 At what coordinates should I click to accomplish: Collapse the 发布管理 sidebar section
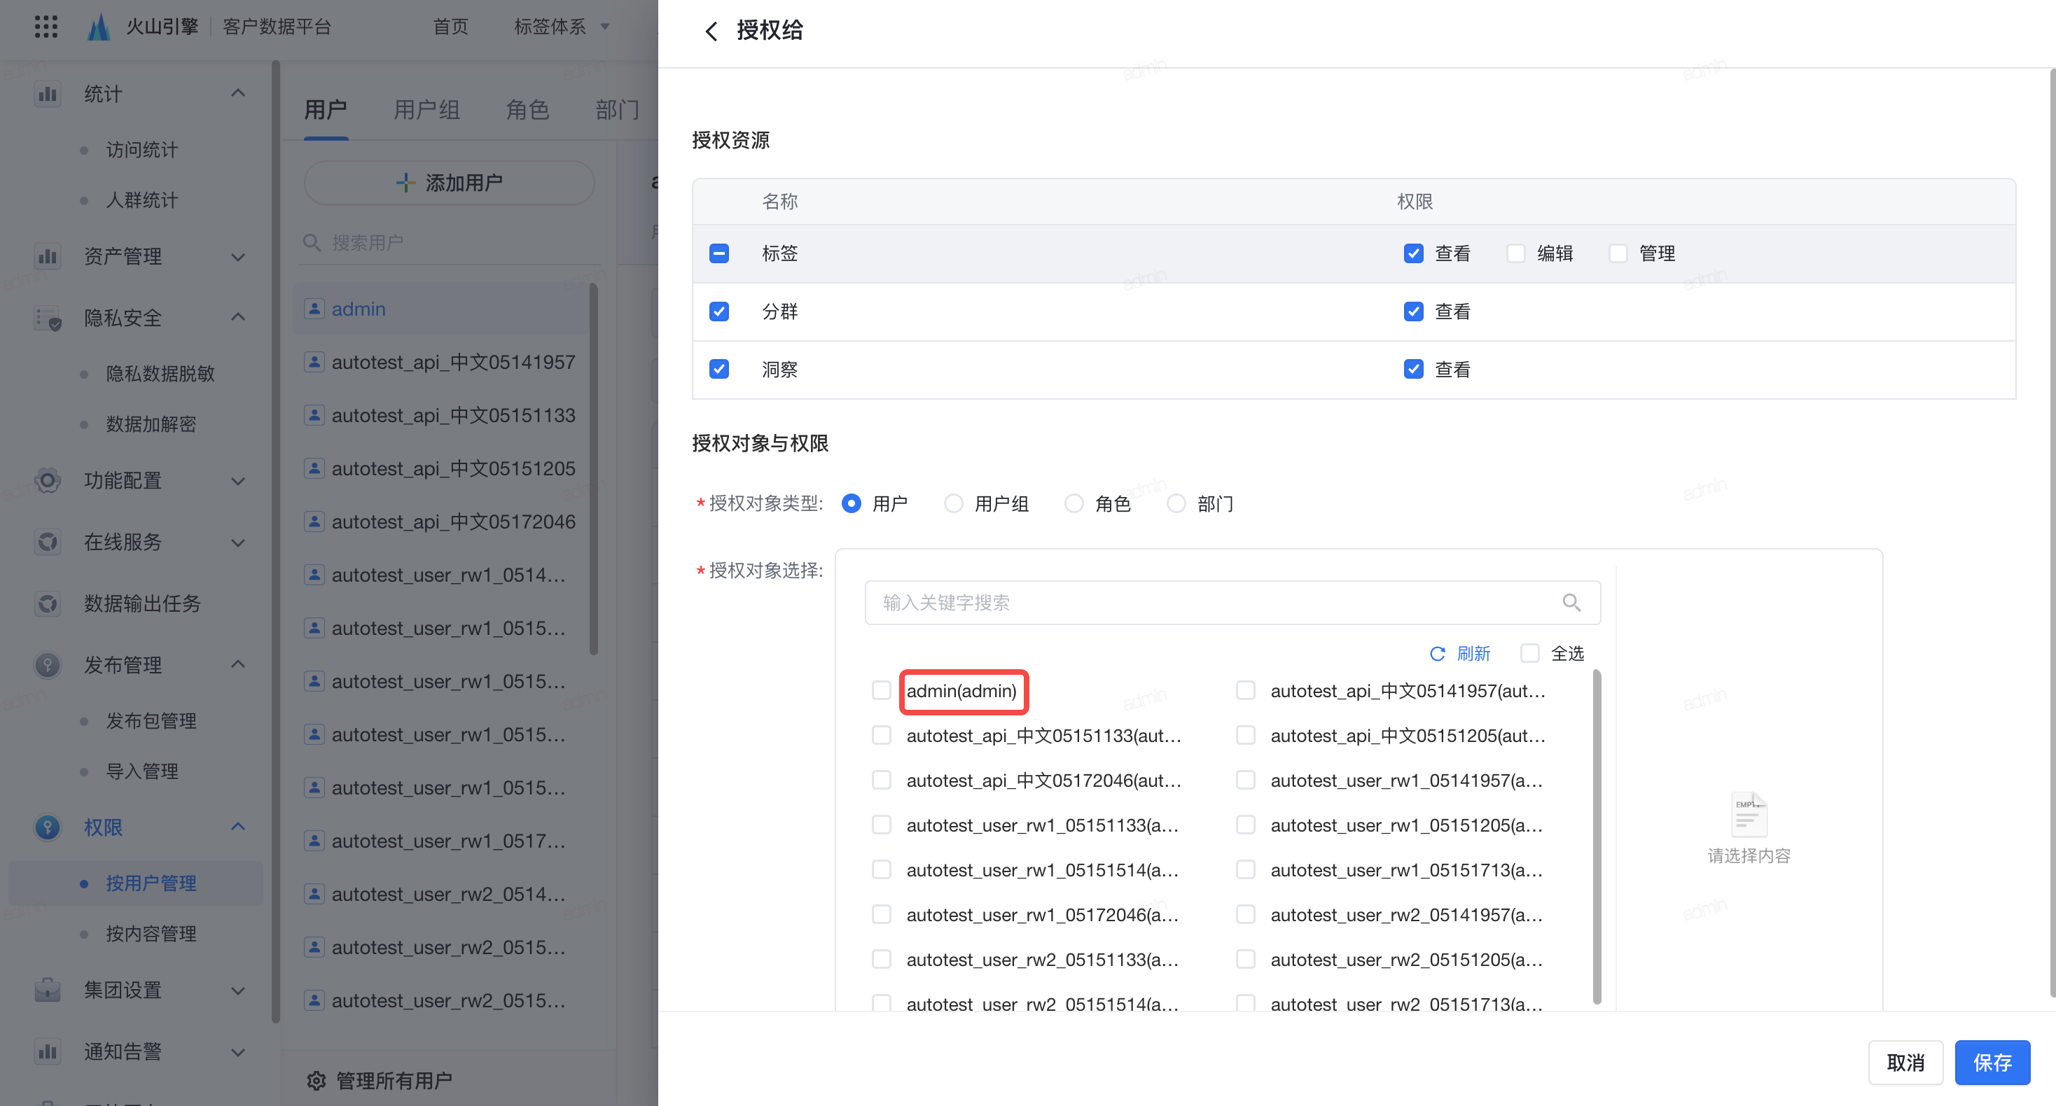(x=238, y=664)
